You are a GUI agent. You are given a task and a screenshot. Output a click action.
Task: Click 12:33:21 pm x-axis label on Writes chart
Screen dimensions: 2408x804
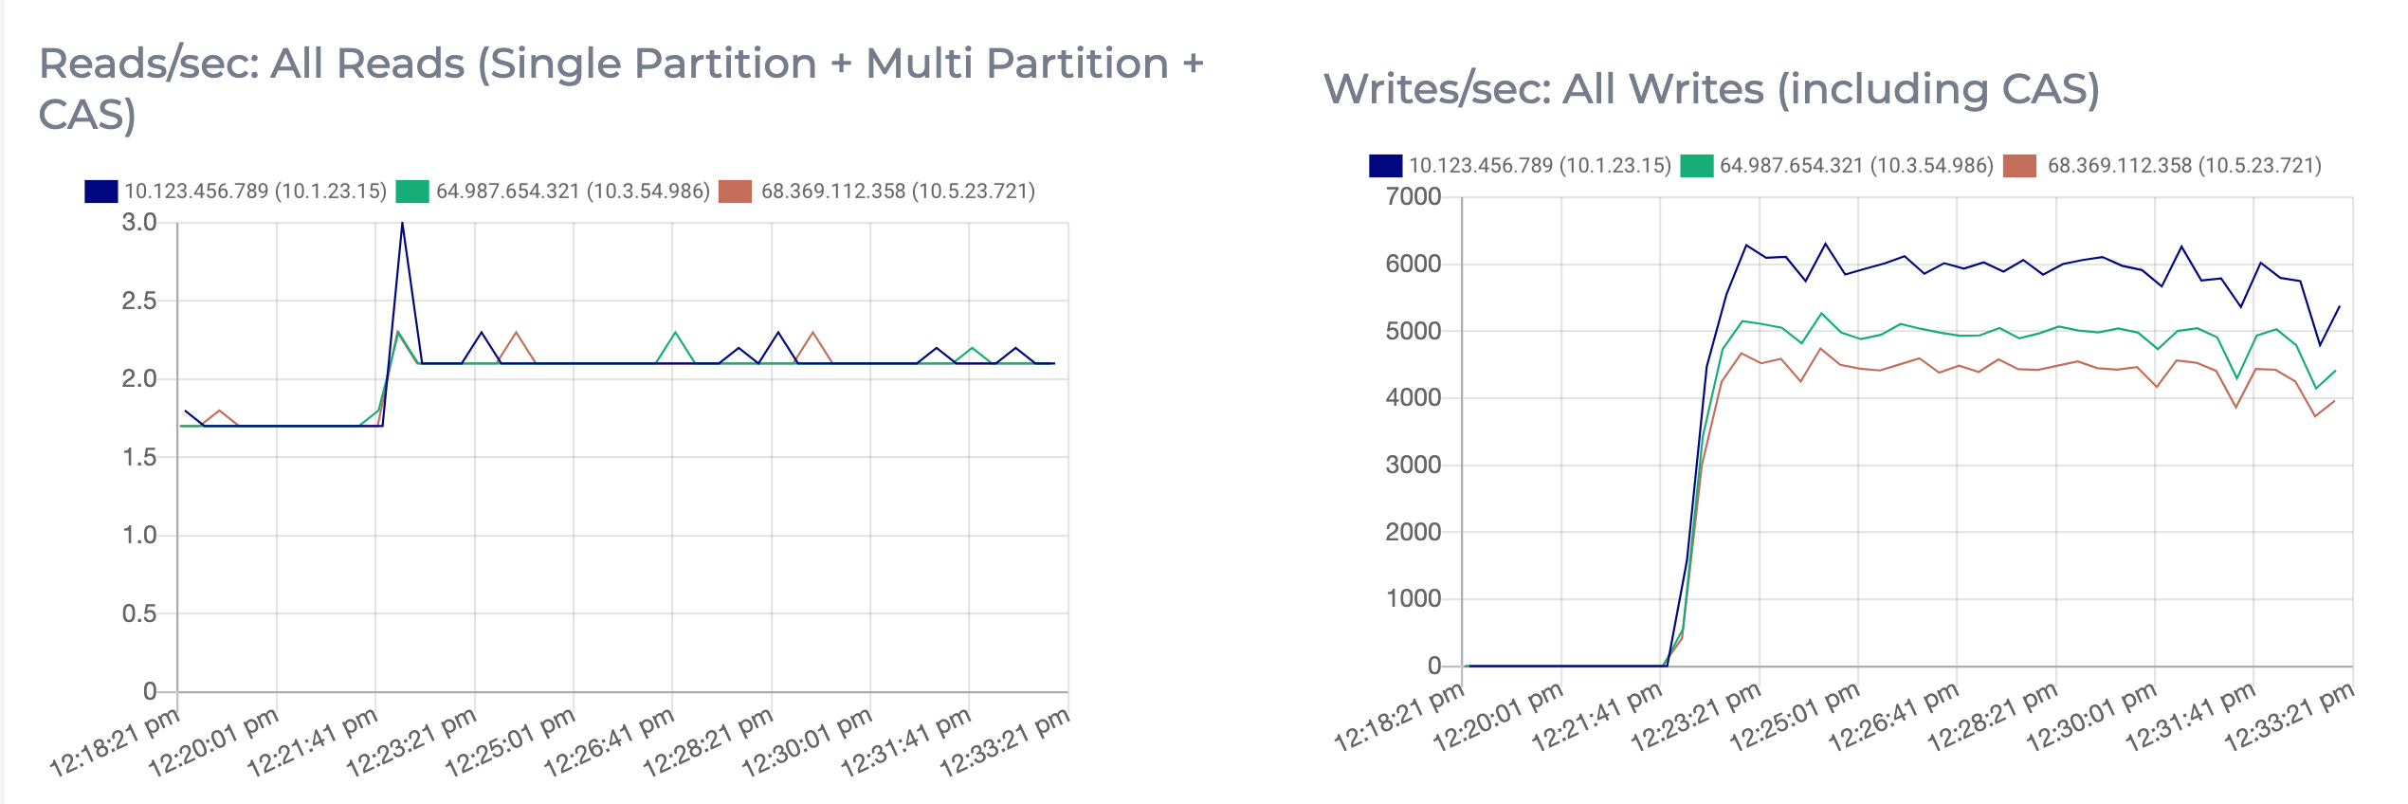2289,717
